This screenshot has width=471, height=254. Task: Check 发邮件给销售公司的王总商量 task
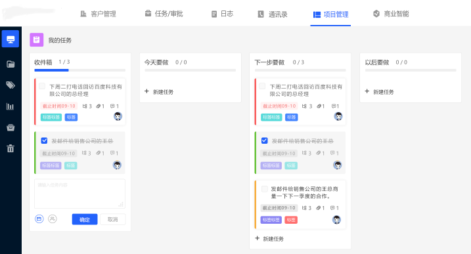(x=265, y=189)
